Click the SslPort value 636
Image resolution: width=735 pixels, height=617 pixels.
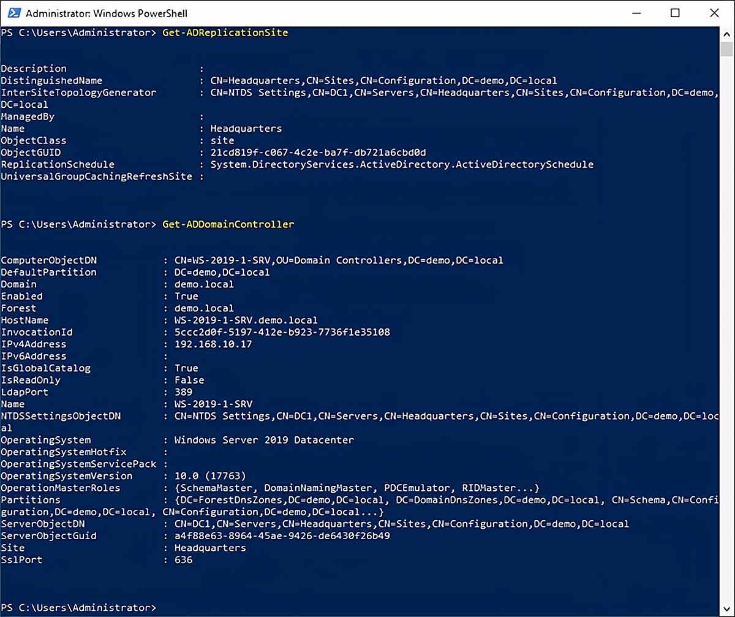(x=185, y=559)
